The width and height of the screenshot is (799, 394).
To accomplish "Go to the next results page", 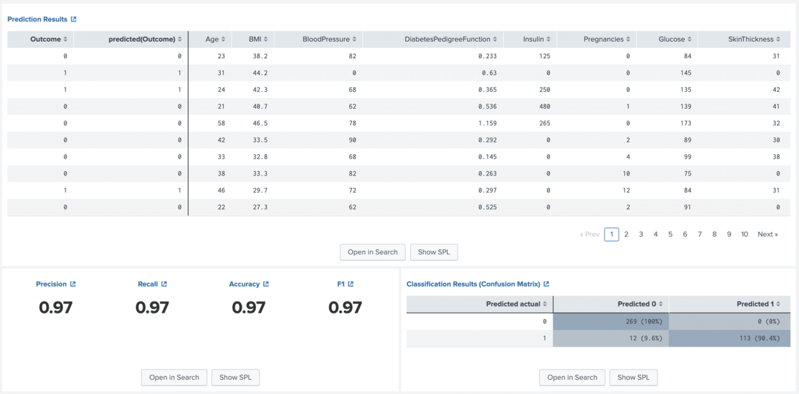I will pyautogui.click(x=767, y=234).
